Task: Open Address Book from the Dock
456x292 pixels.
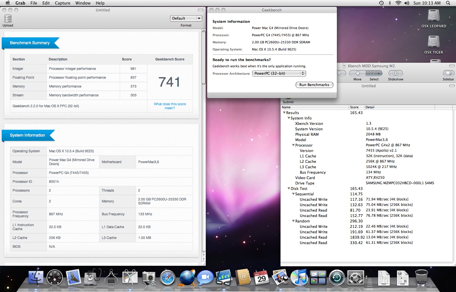Action: coord(243,277)
